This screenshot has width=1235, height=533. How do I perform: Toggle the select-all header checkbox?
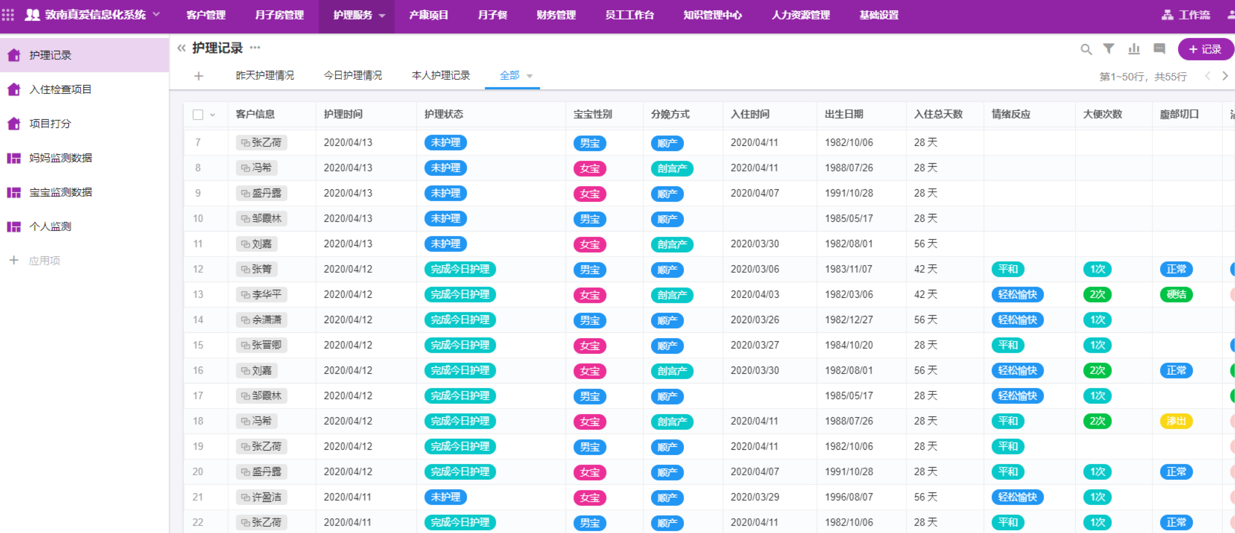198,115
